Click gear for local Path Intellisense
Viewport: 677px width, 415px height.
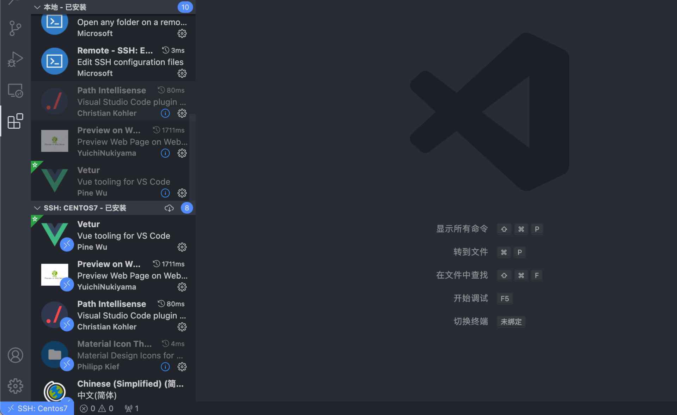(x=182, y=113)
